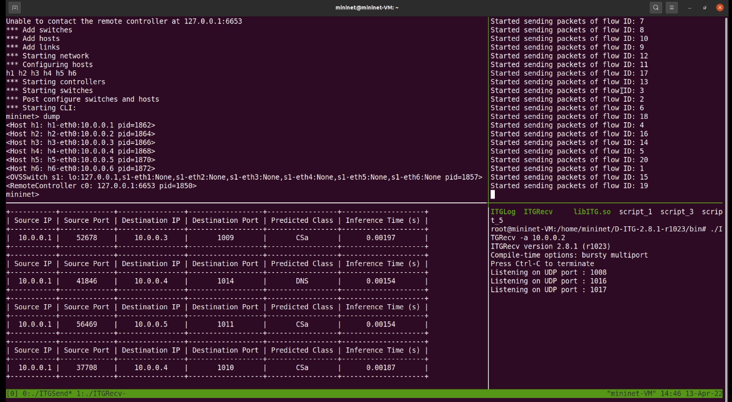The height and width of the screenshot is (402, 732).
Task: Close the terminal window
Action: (x=719, y=7)
